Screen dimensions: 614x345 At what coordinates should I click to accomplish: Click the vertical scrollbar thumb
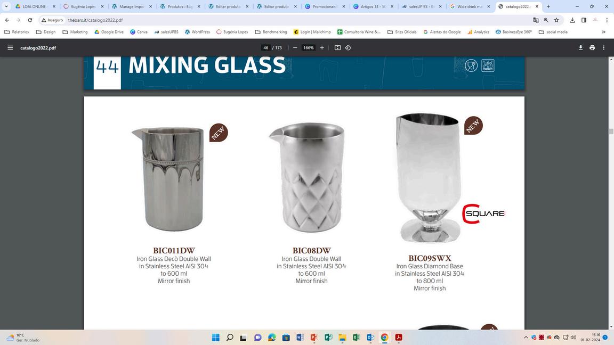click(x=611, y=132)
